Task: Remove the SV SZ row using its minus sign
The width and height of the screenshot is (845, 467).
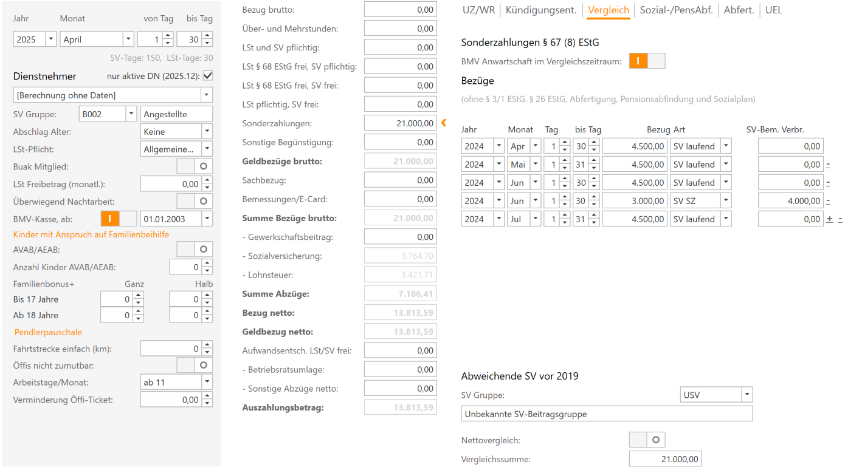Action: click(828, 201)
